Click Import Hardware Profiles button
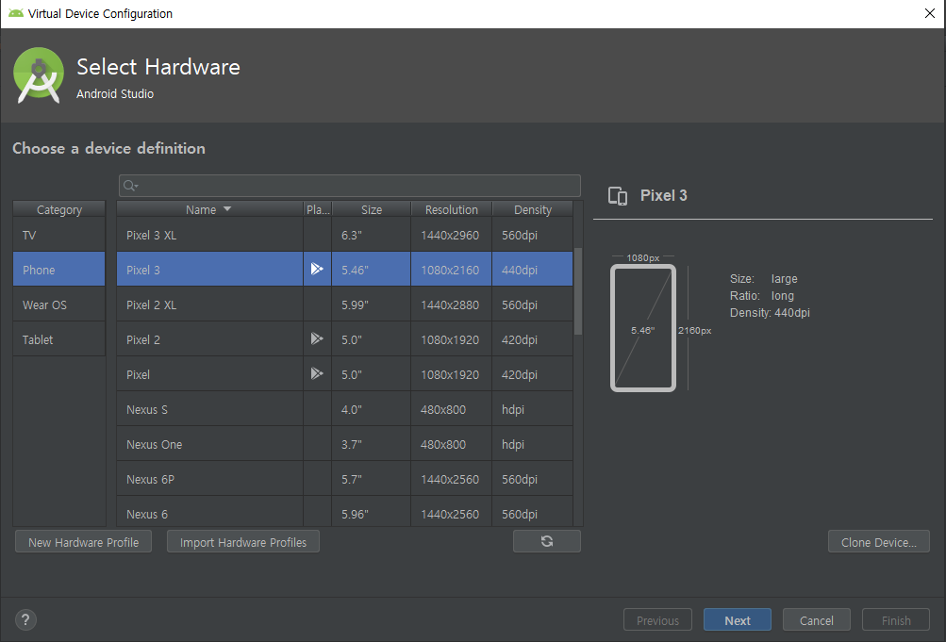946x642 pixels. pyautogui.click(x=243, y=542)
